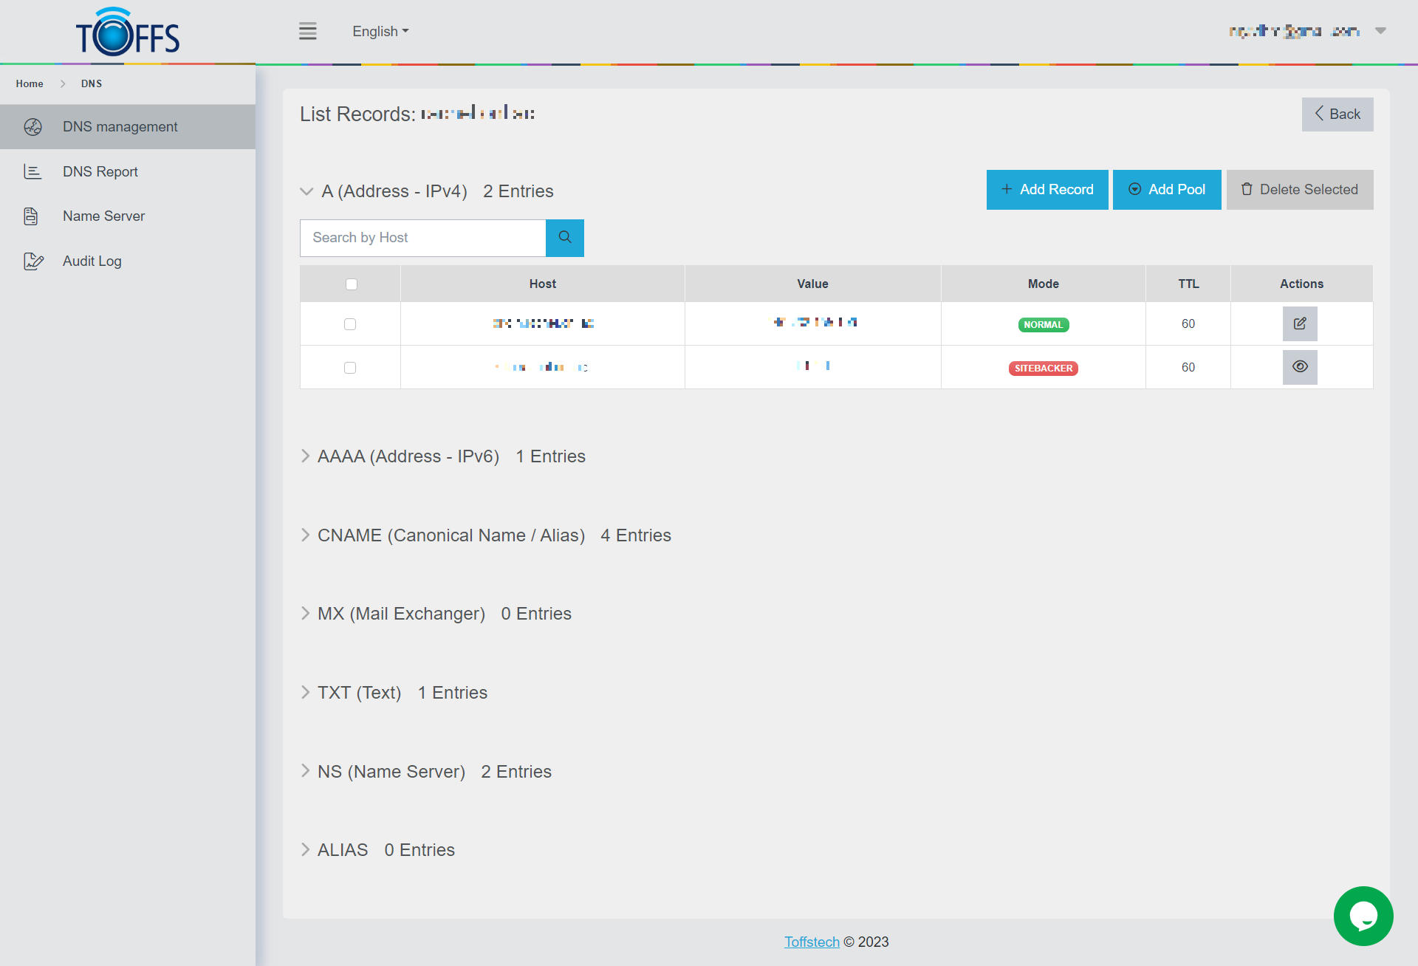Open the English language dropdown

point(380,32)
